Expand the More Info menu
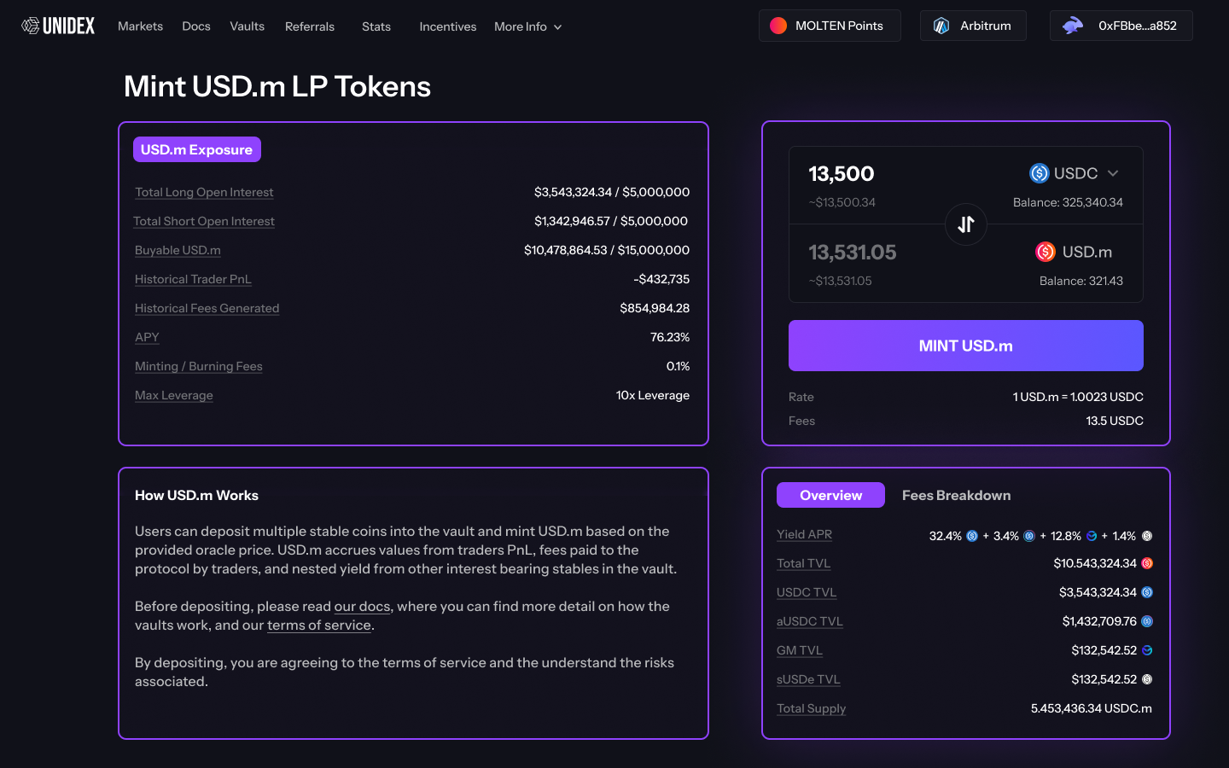This screenshot has width=1229, height=768. (527, 26)
